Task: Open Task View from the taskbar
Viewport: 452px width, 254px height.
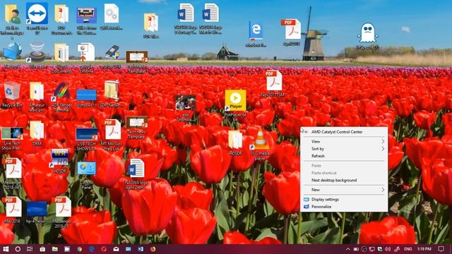Action: point(30,249)
